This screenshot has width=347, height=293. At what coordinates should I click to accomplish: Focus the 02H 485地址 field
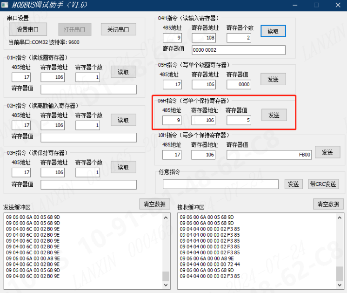pyautogui.click(x=21, y=125)
